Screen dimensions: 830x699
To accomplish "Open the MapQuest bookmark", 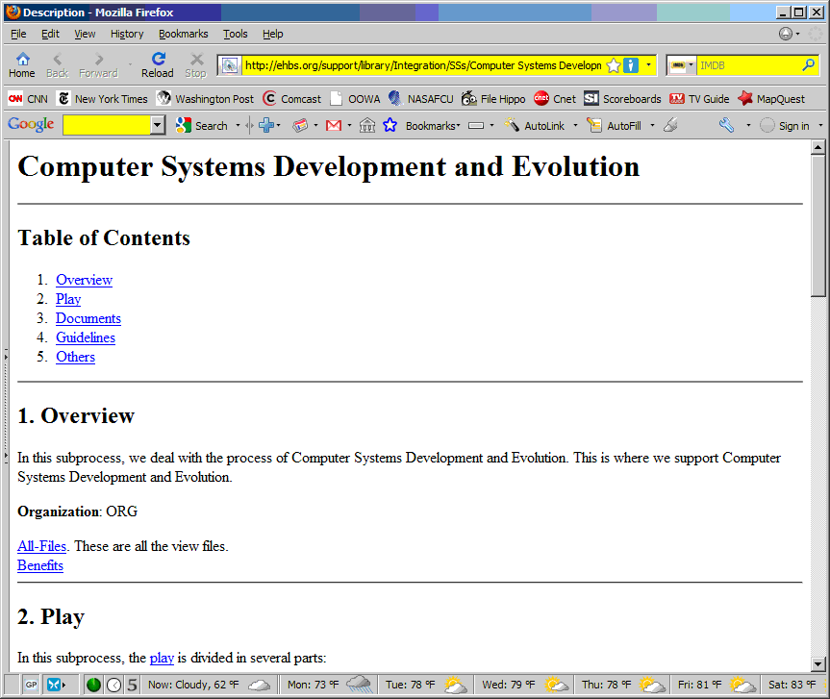I will point(771,99).
